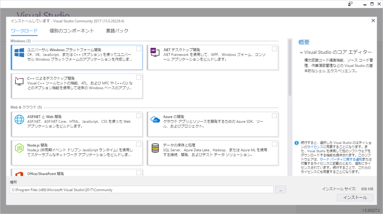Click the C++ desktop development monitor icon
This screenshot has width=383, height=214.
(19, 81)
